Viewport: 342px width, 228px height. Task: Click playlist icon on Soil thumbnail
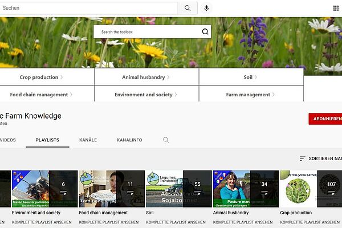click(197, 193)
